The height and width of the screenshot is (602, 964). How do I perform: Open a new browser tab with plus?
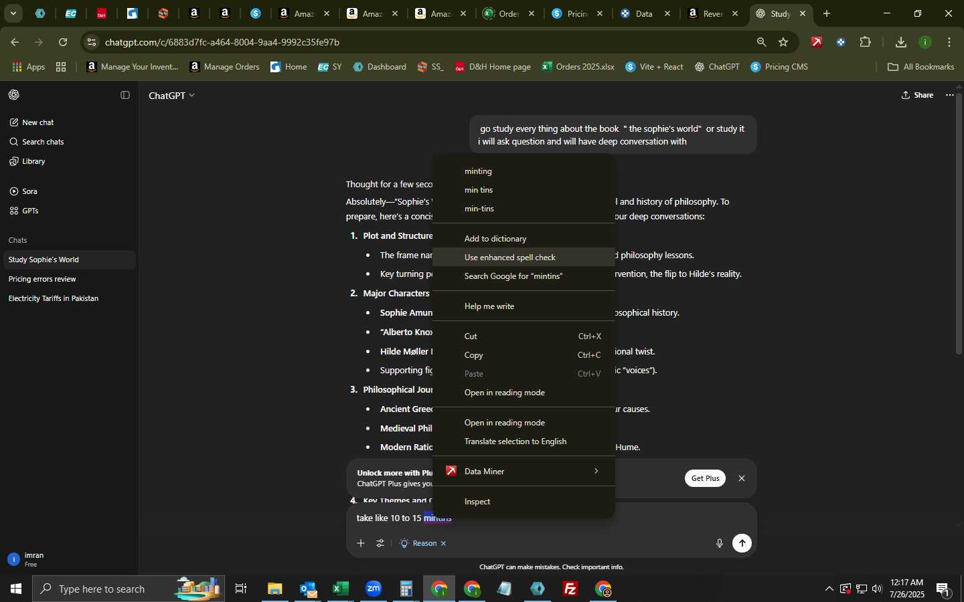(x=827, y=13)
